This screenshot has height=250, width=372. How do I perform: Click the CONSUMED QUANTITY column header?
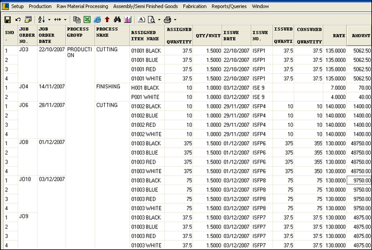(309, 35)
